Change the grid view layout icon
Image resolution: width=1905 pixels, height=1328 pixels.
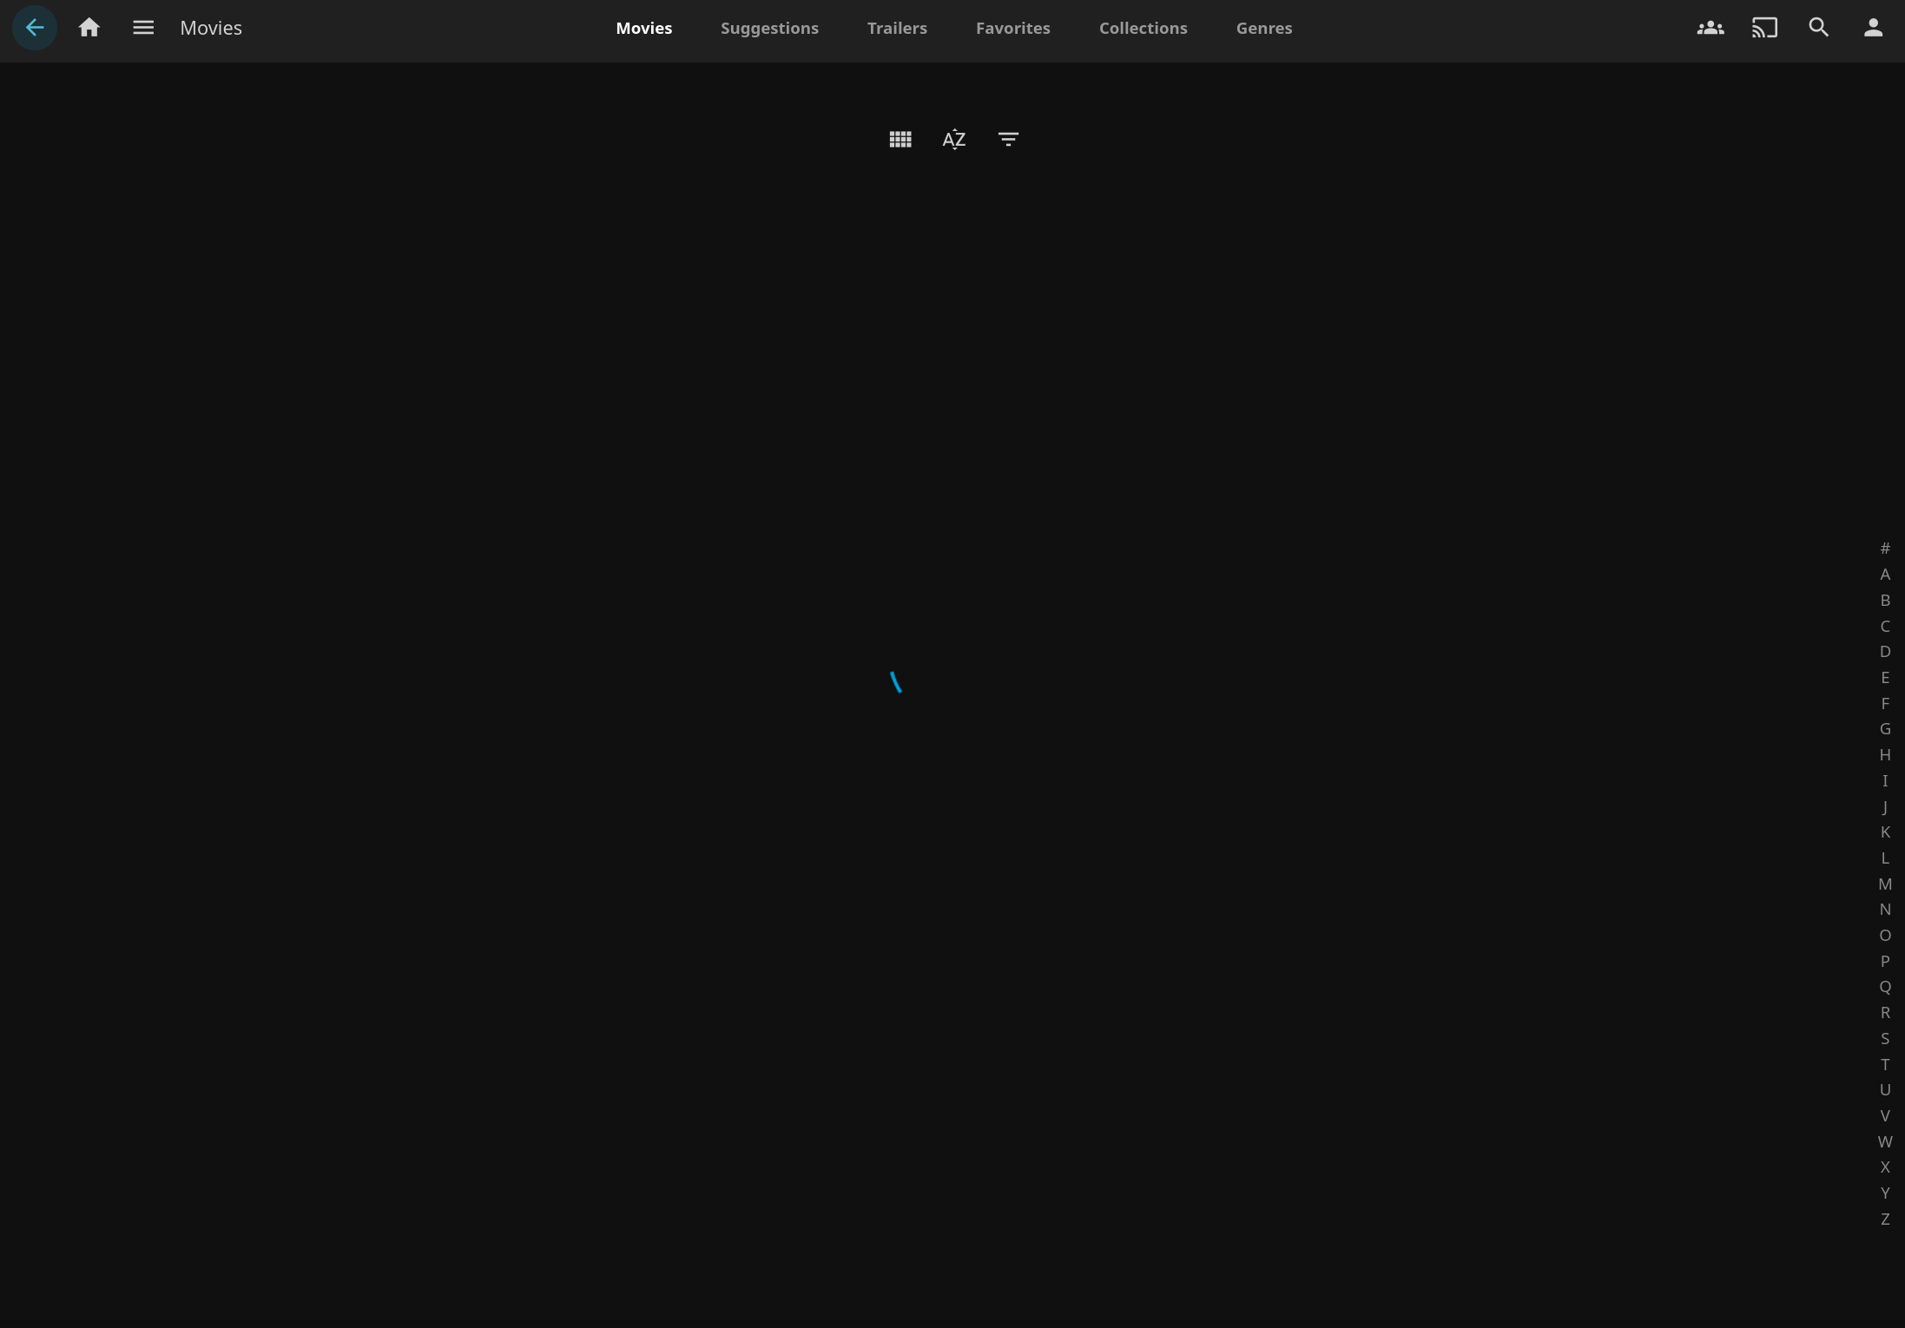click(900, 139)
